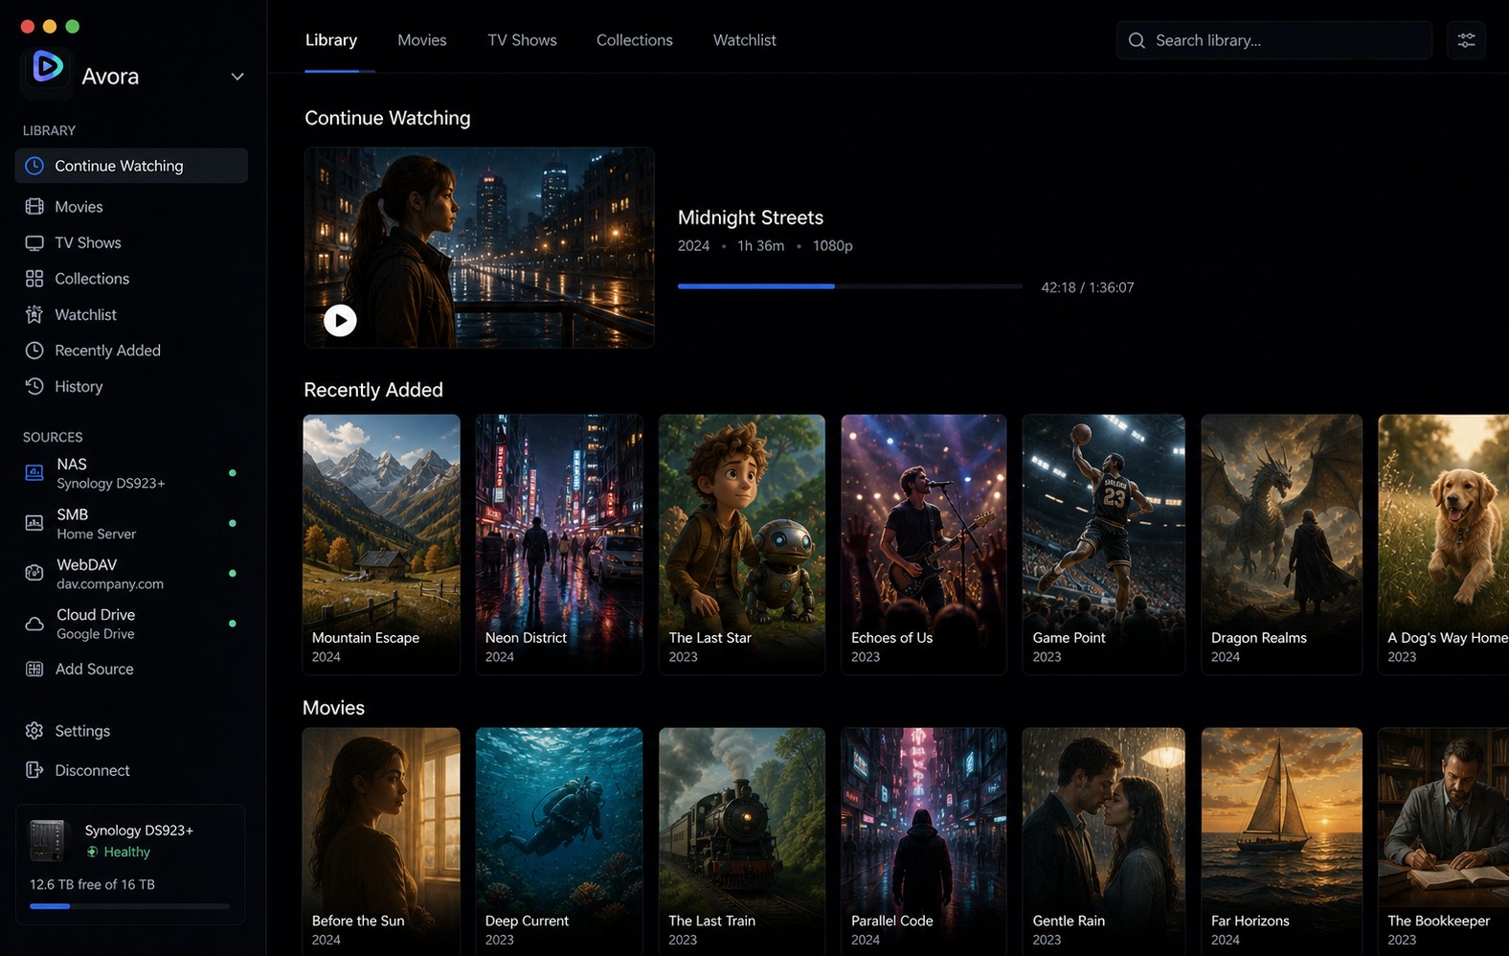The height and width of the screenshot is (956, 1509).
Task: Open the Neon District poster
Action: [559, 544]
